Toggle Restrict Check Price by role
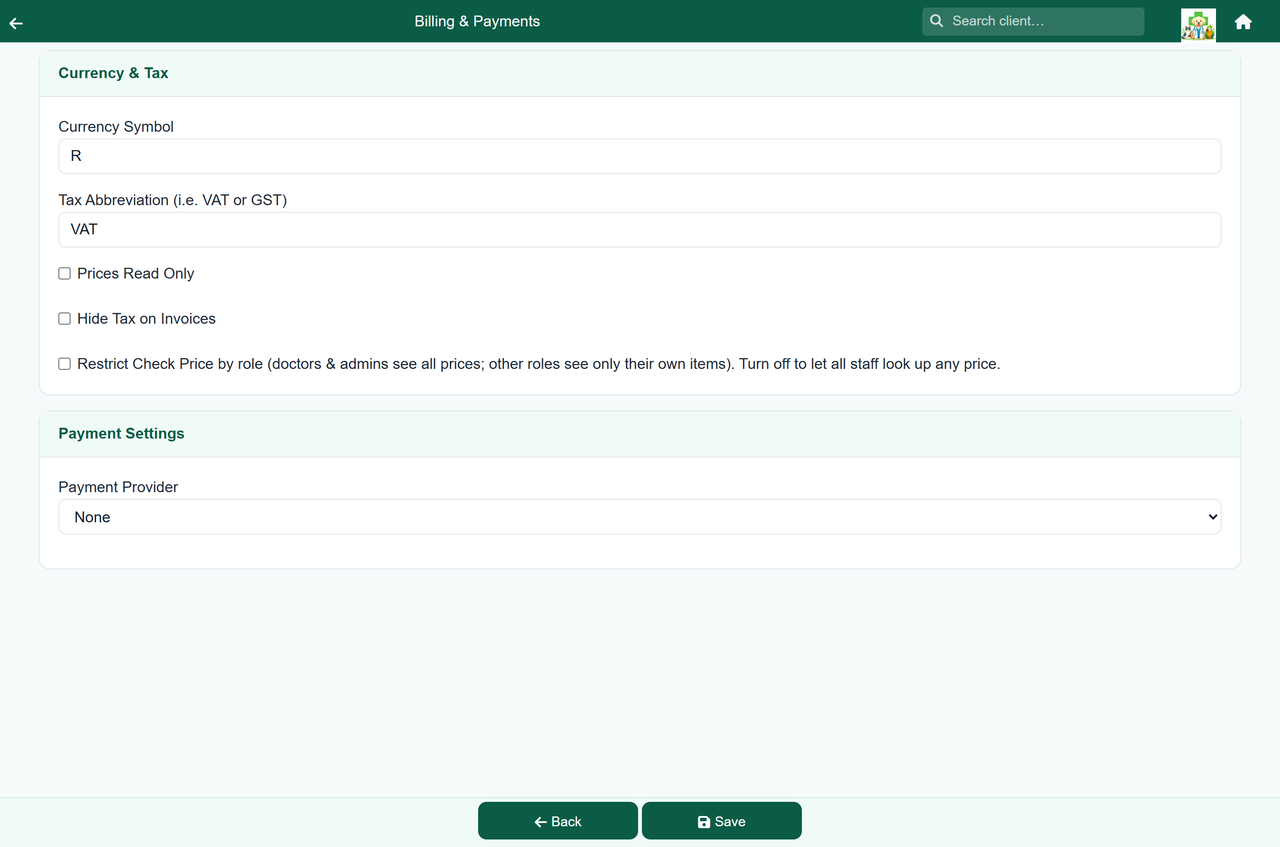 click(x=65, y=364)
